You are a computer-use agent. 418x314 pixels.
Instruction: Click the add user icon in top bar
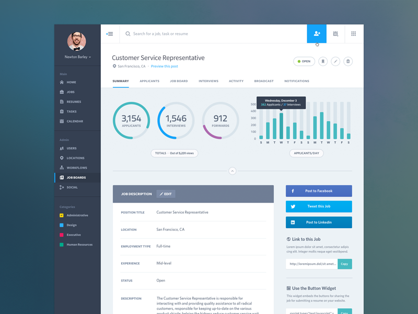317,34
